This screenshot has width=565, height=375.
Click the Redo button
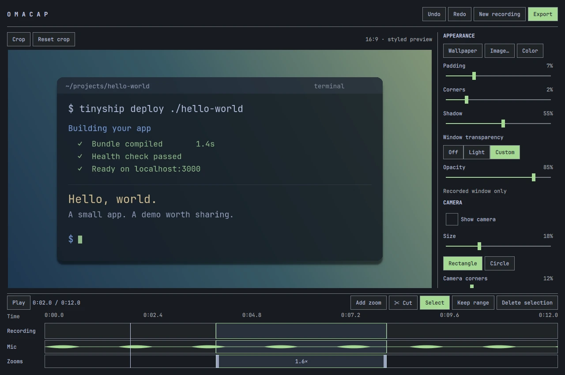[460, 14]
